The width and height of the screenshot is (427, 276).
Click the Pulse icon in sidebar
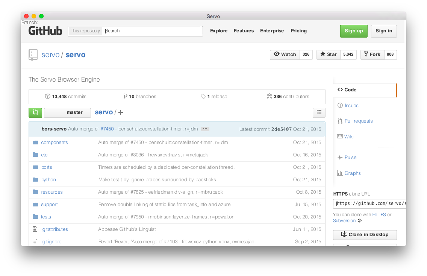pyautogui.click(x=340, y=158)
